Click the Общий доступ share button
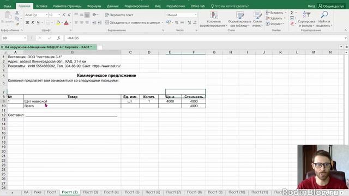The width and height of the screenshot is (349, 196). pos(331,6)
